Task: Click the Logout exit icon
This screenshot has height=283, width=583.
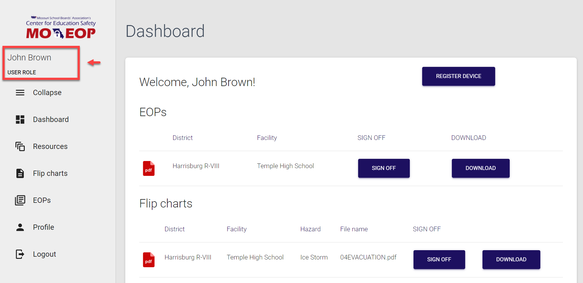Action: (x=20, y=254)
